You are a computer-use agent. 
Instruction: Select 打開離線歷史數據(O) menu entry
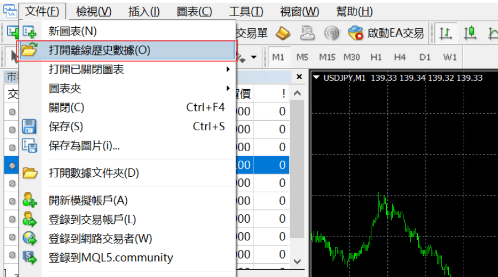click(x=127, y=50)
